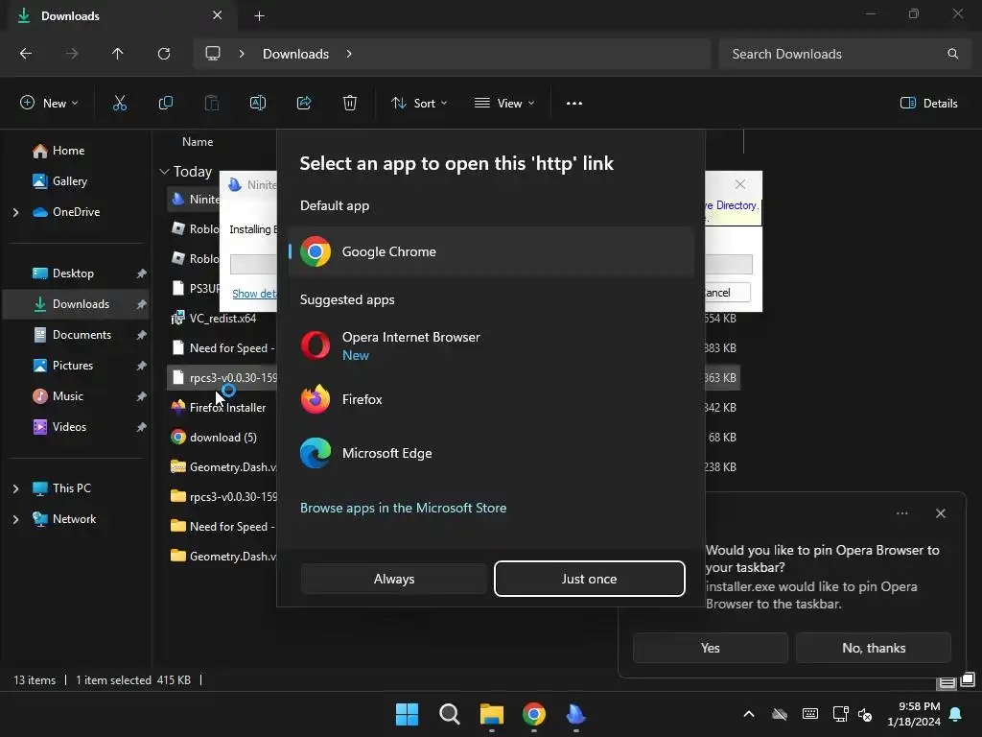The width and height of the screenshot is (982, 737).
Task: Open the See more ellipsis in toolbar
Action: 574,103
